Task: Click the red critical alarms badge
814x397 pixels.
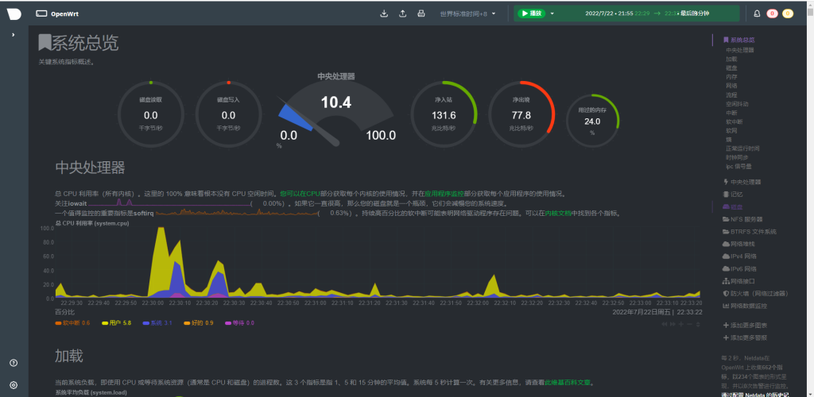Action: pos(772,13)
